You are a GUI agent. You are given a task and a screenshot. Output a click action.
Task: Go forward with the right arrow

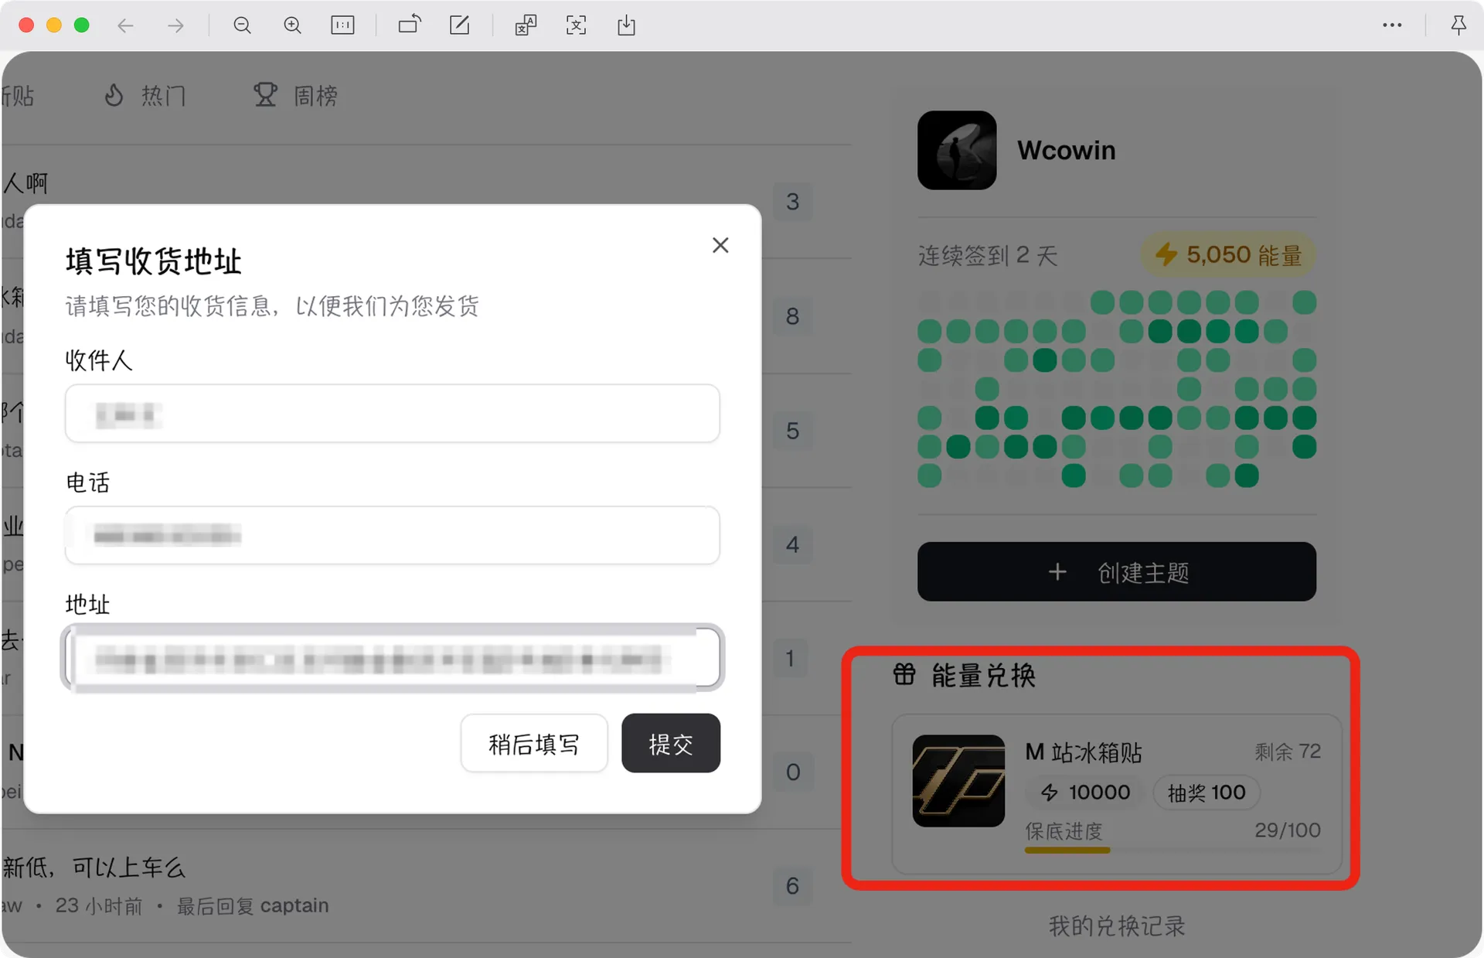pos(176,26)
